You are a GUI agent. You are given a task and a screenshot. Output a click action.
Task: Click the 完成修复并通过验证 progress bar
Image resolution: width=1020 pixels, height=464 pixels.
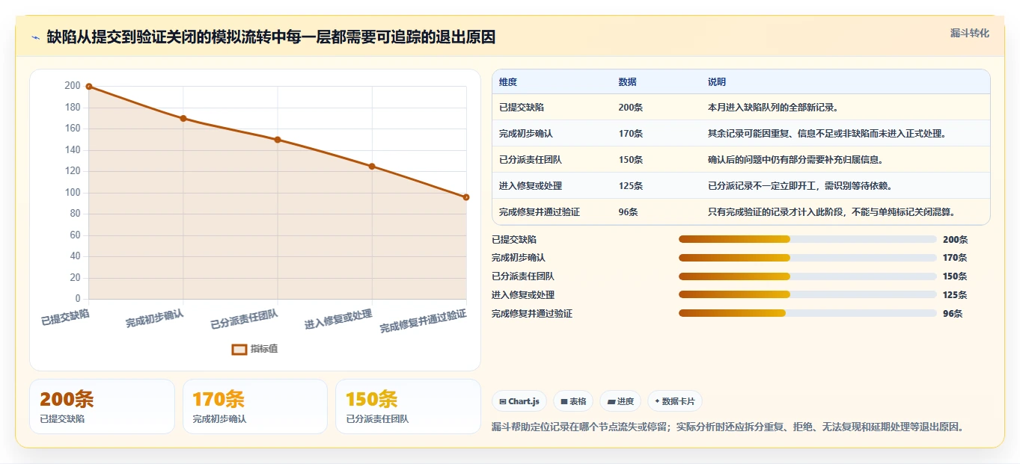click(807, 313)
